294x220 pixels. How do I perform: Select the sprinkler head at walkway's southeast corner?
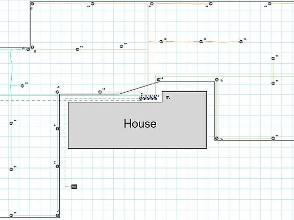tap(217, 138)
